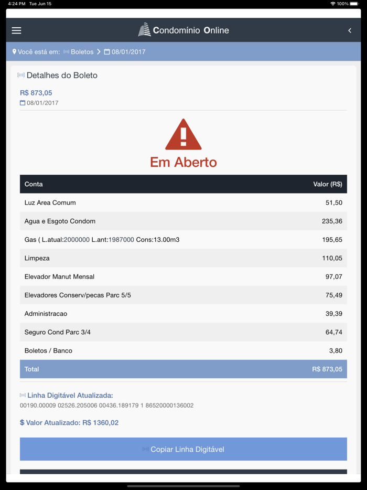Select Elevadores Conserv/pecas Parc 5/5 row
Viewport: 367px width, 490px height.
183,295
